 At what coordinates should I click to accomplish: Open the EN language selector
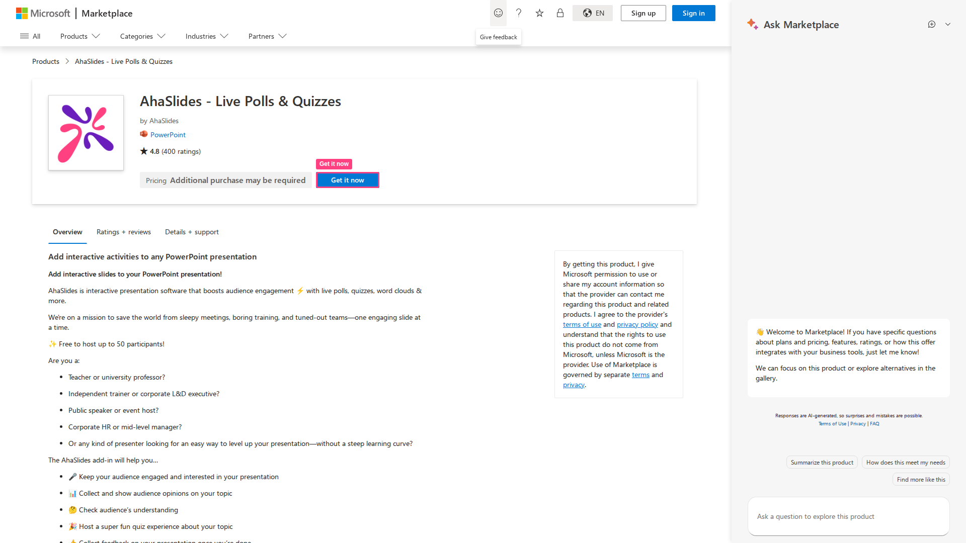coord(593,13)
